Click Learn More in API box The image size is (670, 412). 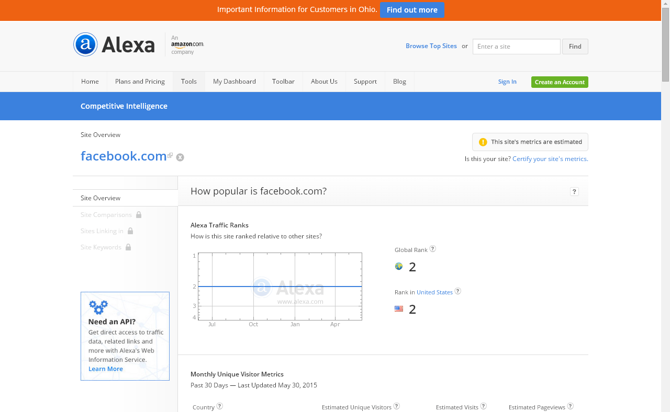[x=106, y=369]
